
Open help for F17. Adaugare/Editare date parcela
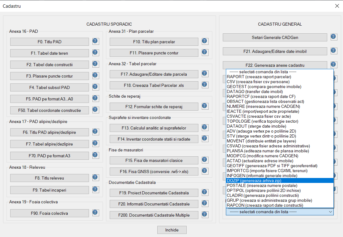205,74
